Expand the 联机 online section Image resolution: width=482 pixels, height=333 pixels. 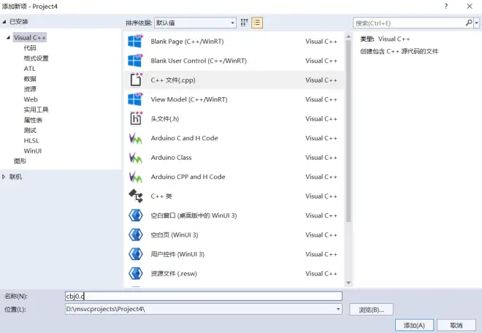point(4,177)
